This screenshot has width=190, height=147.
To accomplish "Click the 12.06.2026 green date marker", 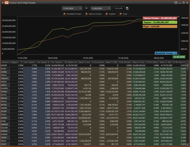I will (179, 57).
